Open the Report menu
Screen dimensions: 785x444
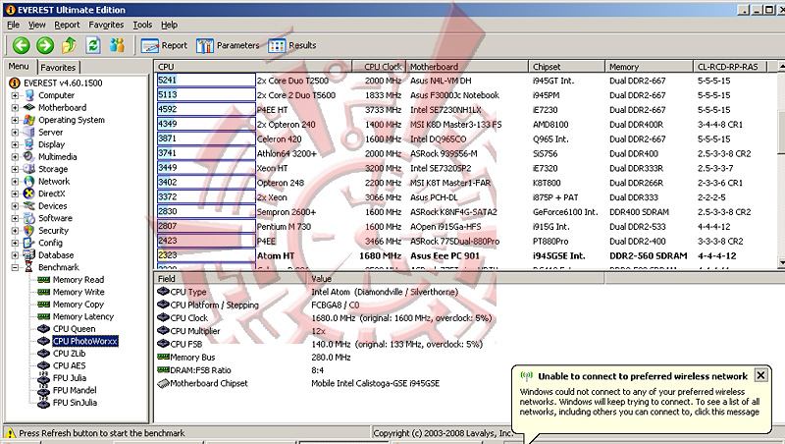click(67, 25)
